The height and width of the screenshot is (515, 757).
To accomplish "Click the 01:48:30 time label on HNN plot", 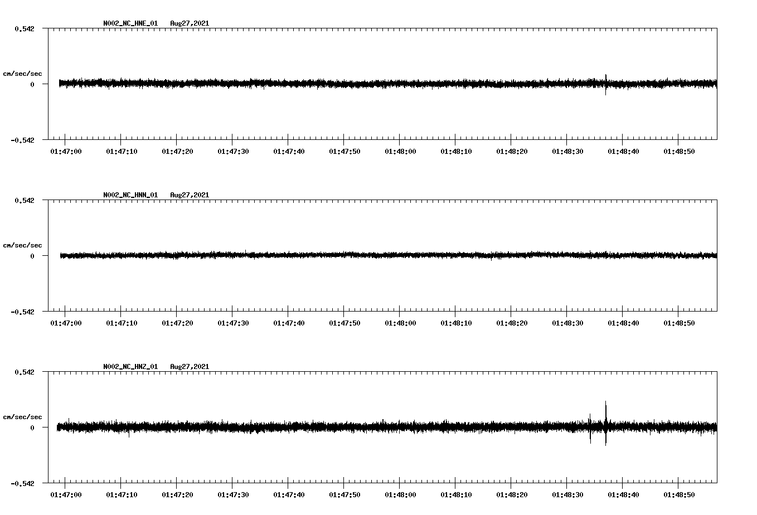I will [567, 323].
